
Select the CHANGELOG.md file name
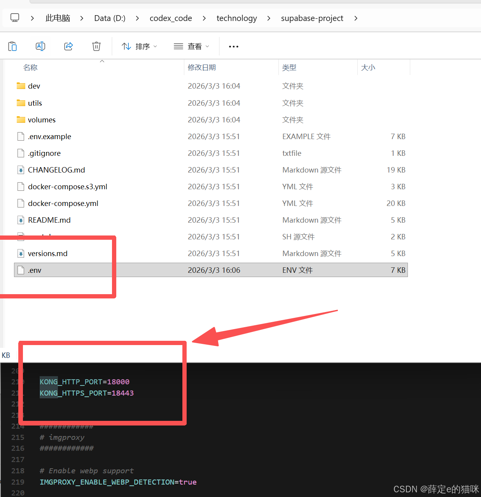tap(56, 170)
